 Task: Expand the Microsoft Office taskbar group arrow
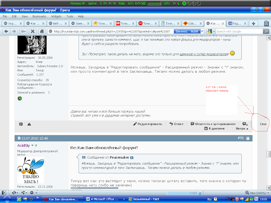(x=124, y=199)
